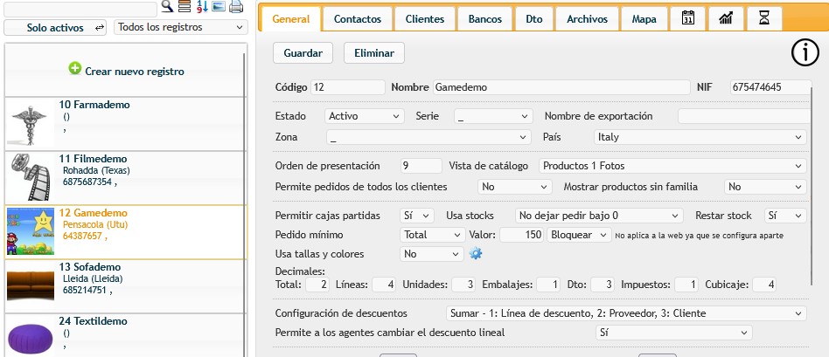This screenshot has width=829, height=357.
Task: Click the Eliminar button
Action: tap(374, 53)
